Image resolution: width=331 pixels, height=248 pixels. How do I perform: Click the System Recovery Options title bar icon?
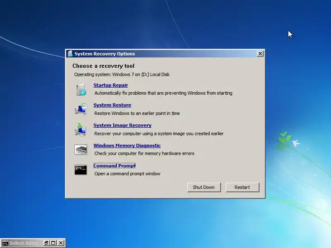click(x=70, y=54)
